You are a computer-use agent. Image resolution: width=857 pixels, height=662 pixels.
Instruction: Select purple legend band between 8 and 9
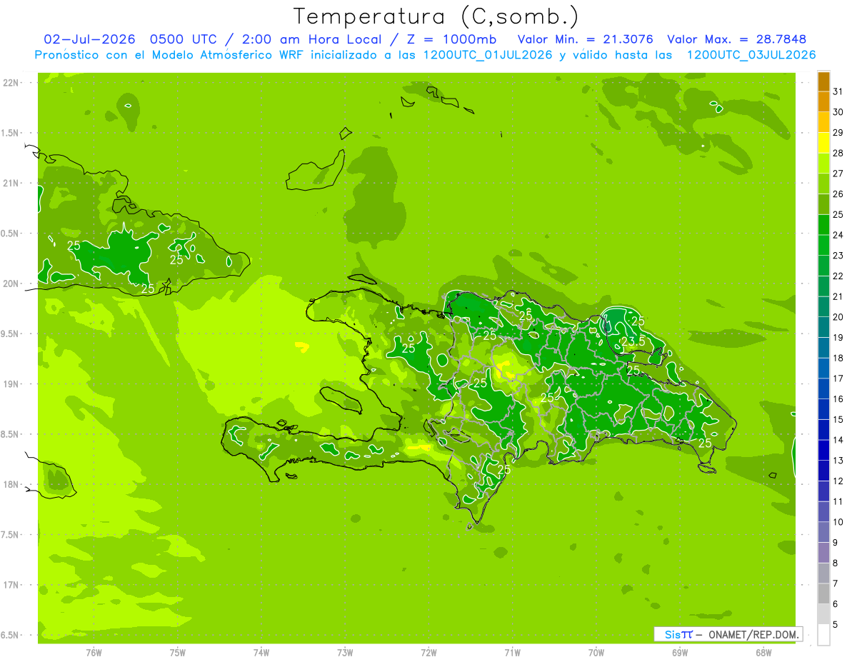(823, 553)
